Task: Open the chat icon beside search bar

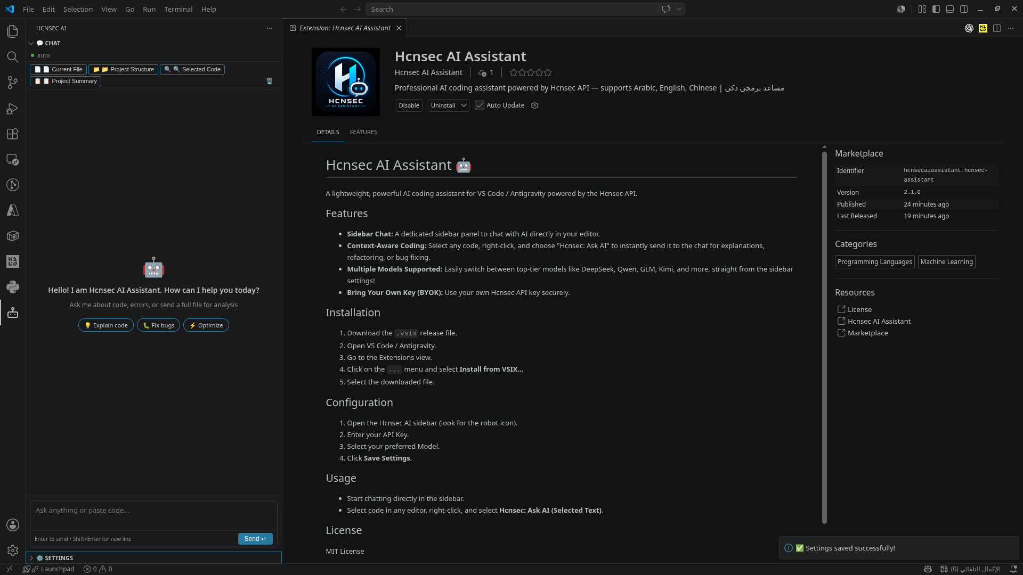Action: click(x=666, y=9)
